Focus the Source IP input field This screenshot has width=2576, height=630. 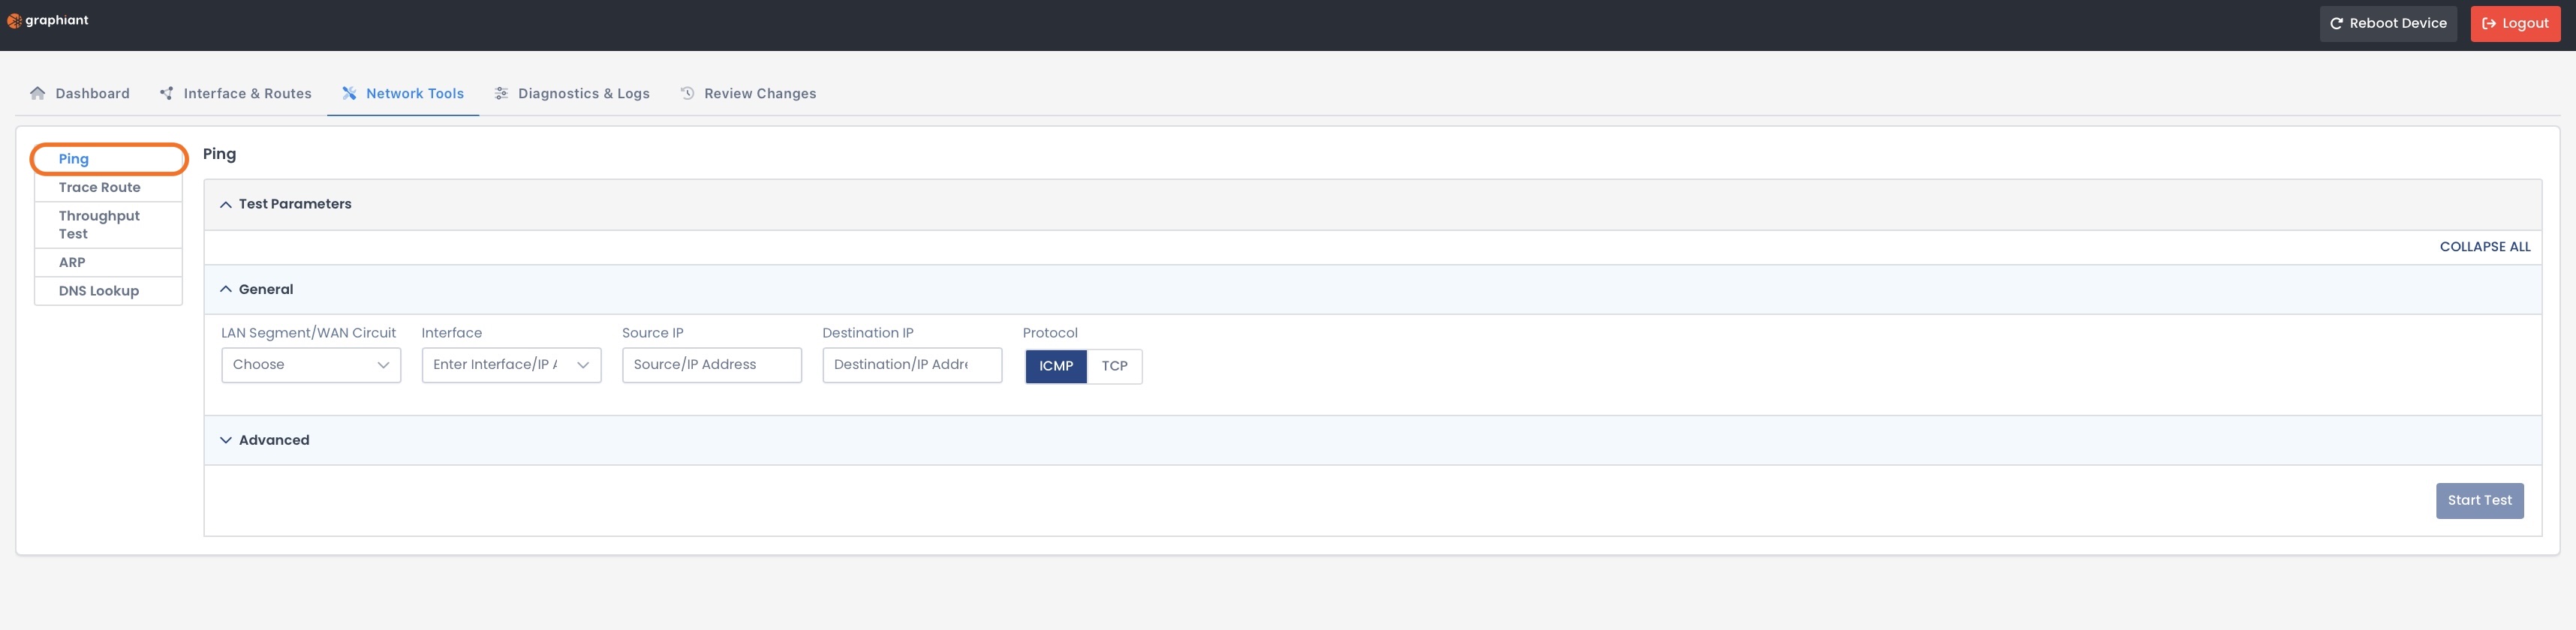pyautogui.click(x=711, y=365)
